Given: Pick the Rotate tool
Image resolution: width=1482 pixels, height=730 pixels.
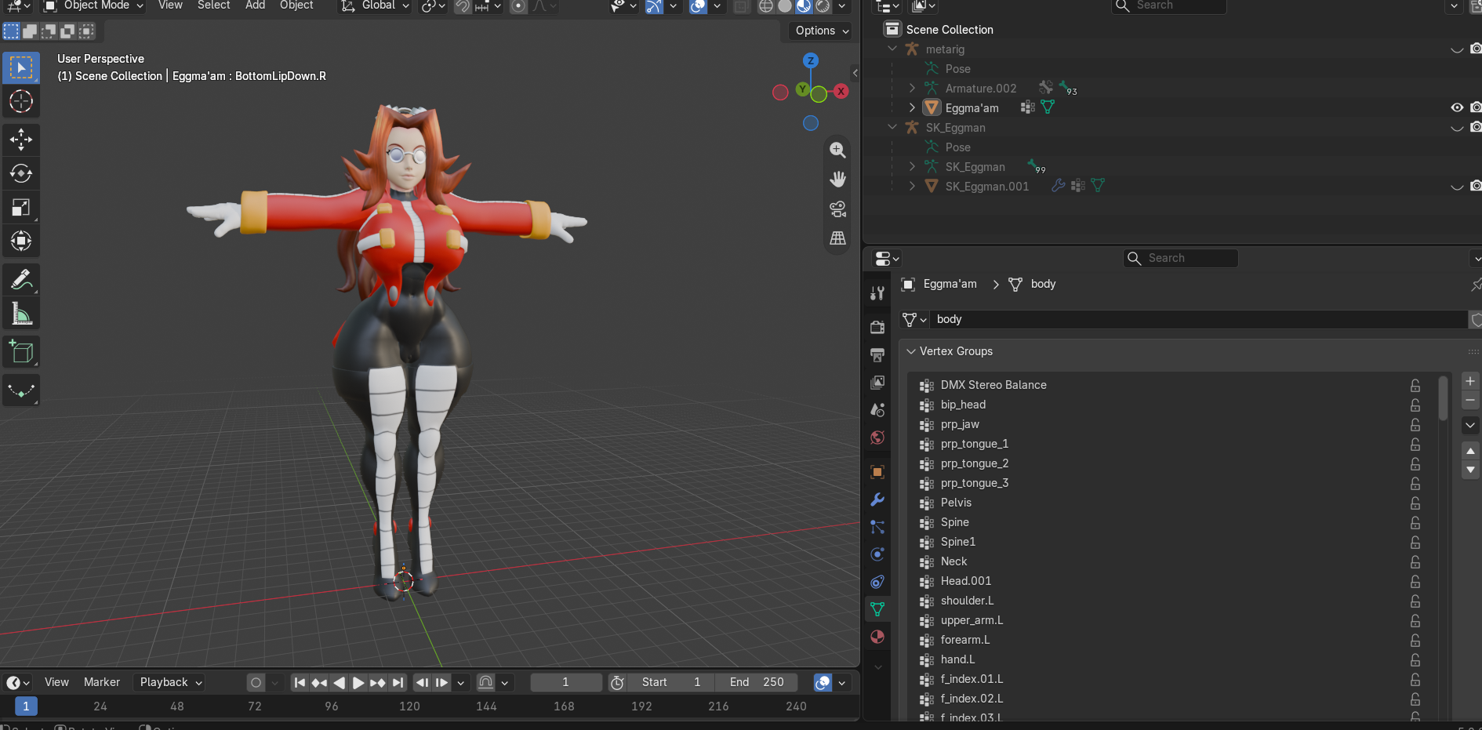Looking at the screenshot, I should pos(21,173).
